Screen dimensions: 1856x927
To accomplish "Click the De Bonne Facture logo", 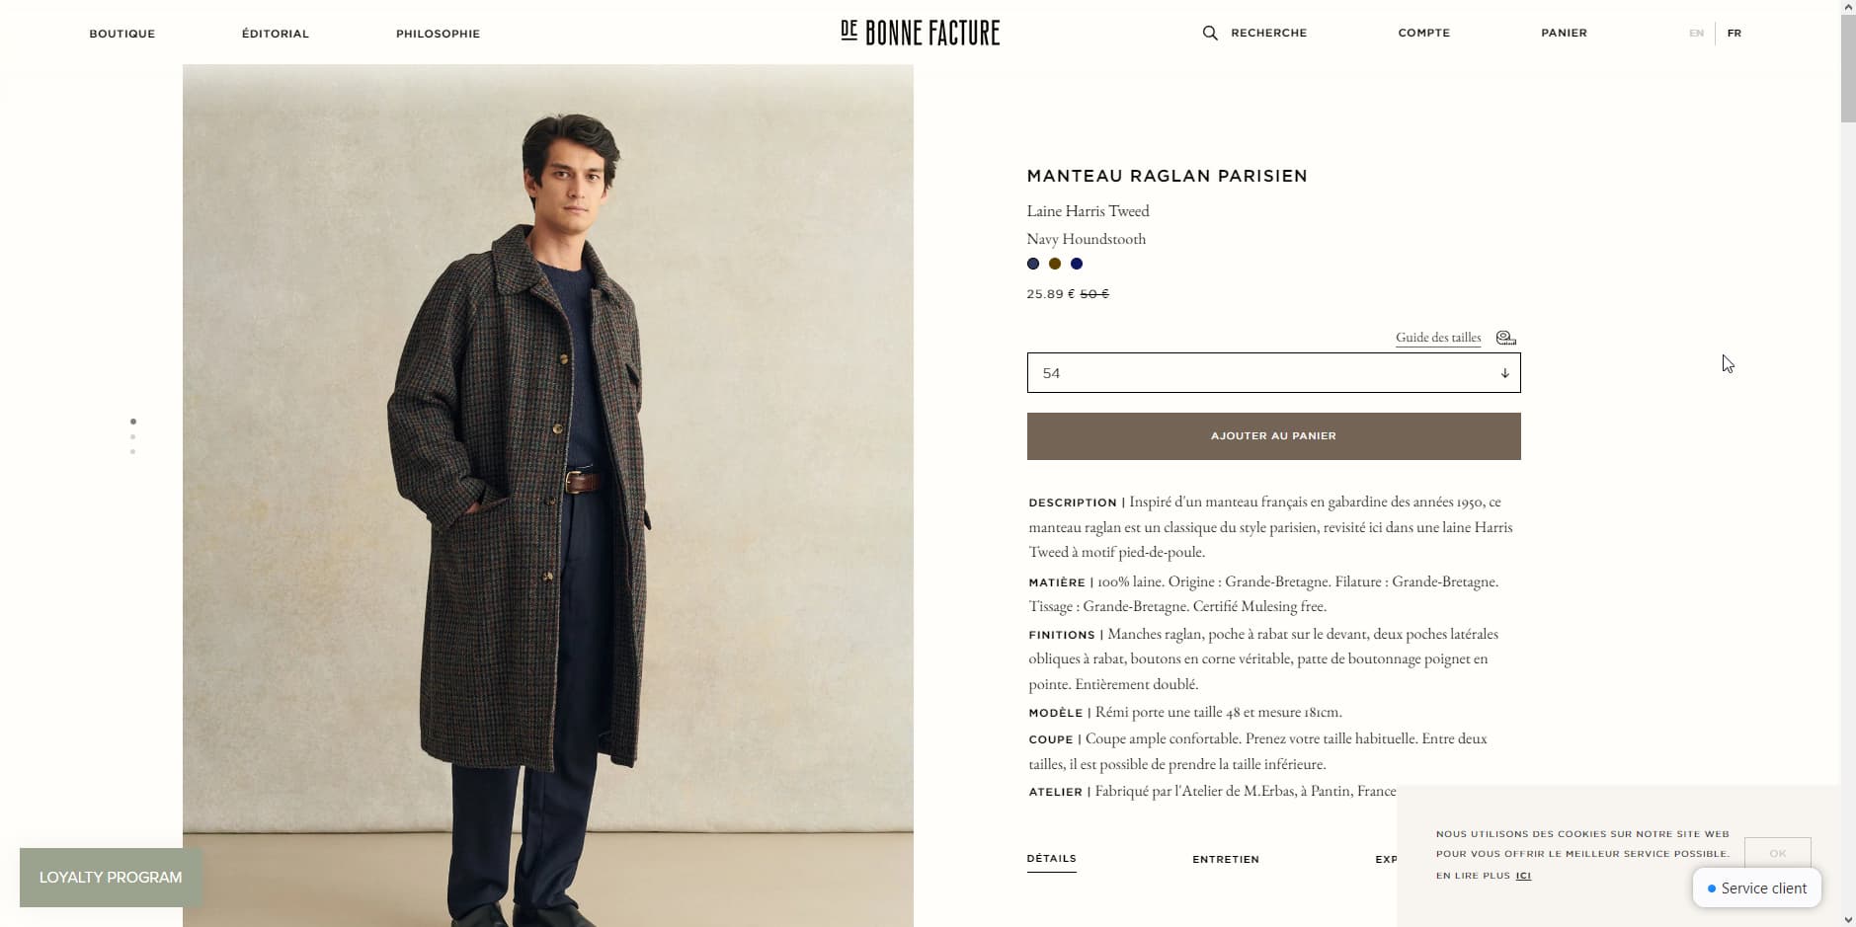I will point(920,33).
